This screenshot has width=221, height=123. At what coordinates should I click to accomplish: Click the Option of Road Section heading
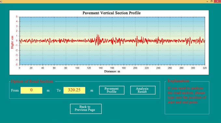[x=32, y=81]
